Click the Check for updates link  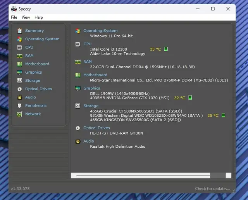pyautogui.click(x=212, y=189)
